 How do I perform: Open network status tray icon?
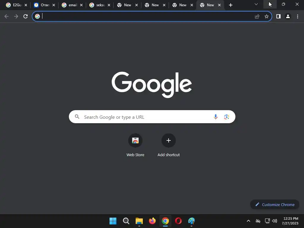tap(267, 221)
